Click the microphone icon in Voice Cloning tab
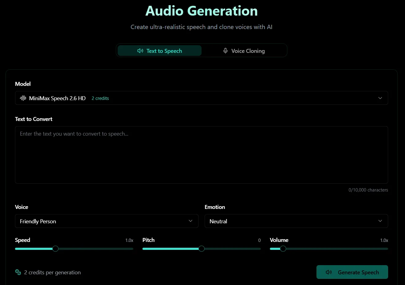 tap(225, 51)
